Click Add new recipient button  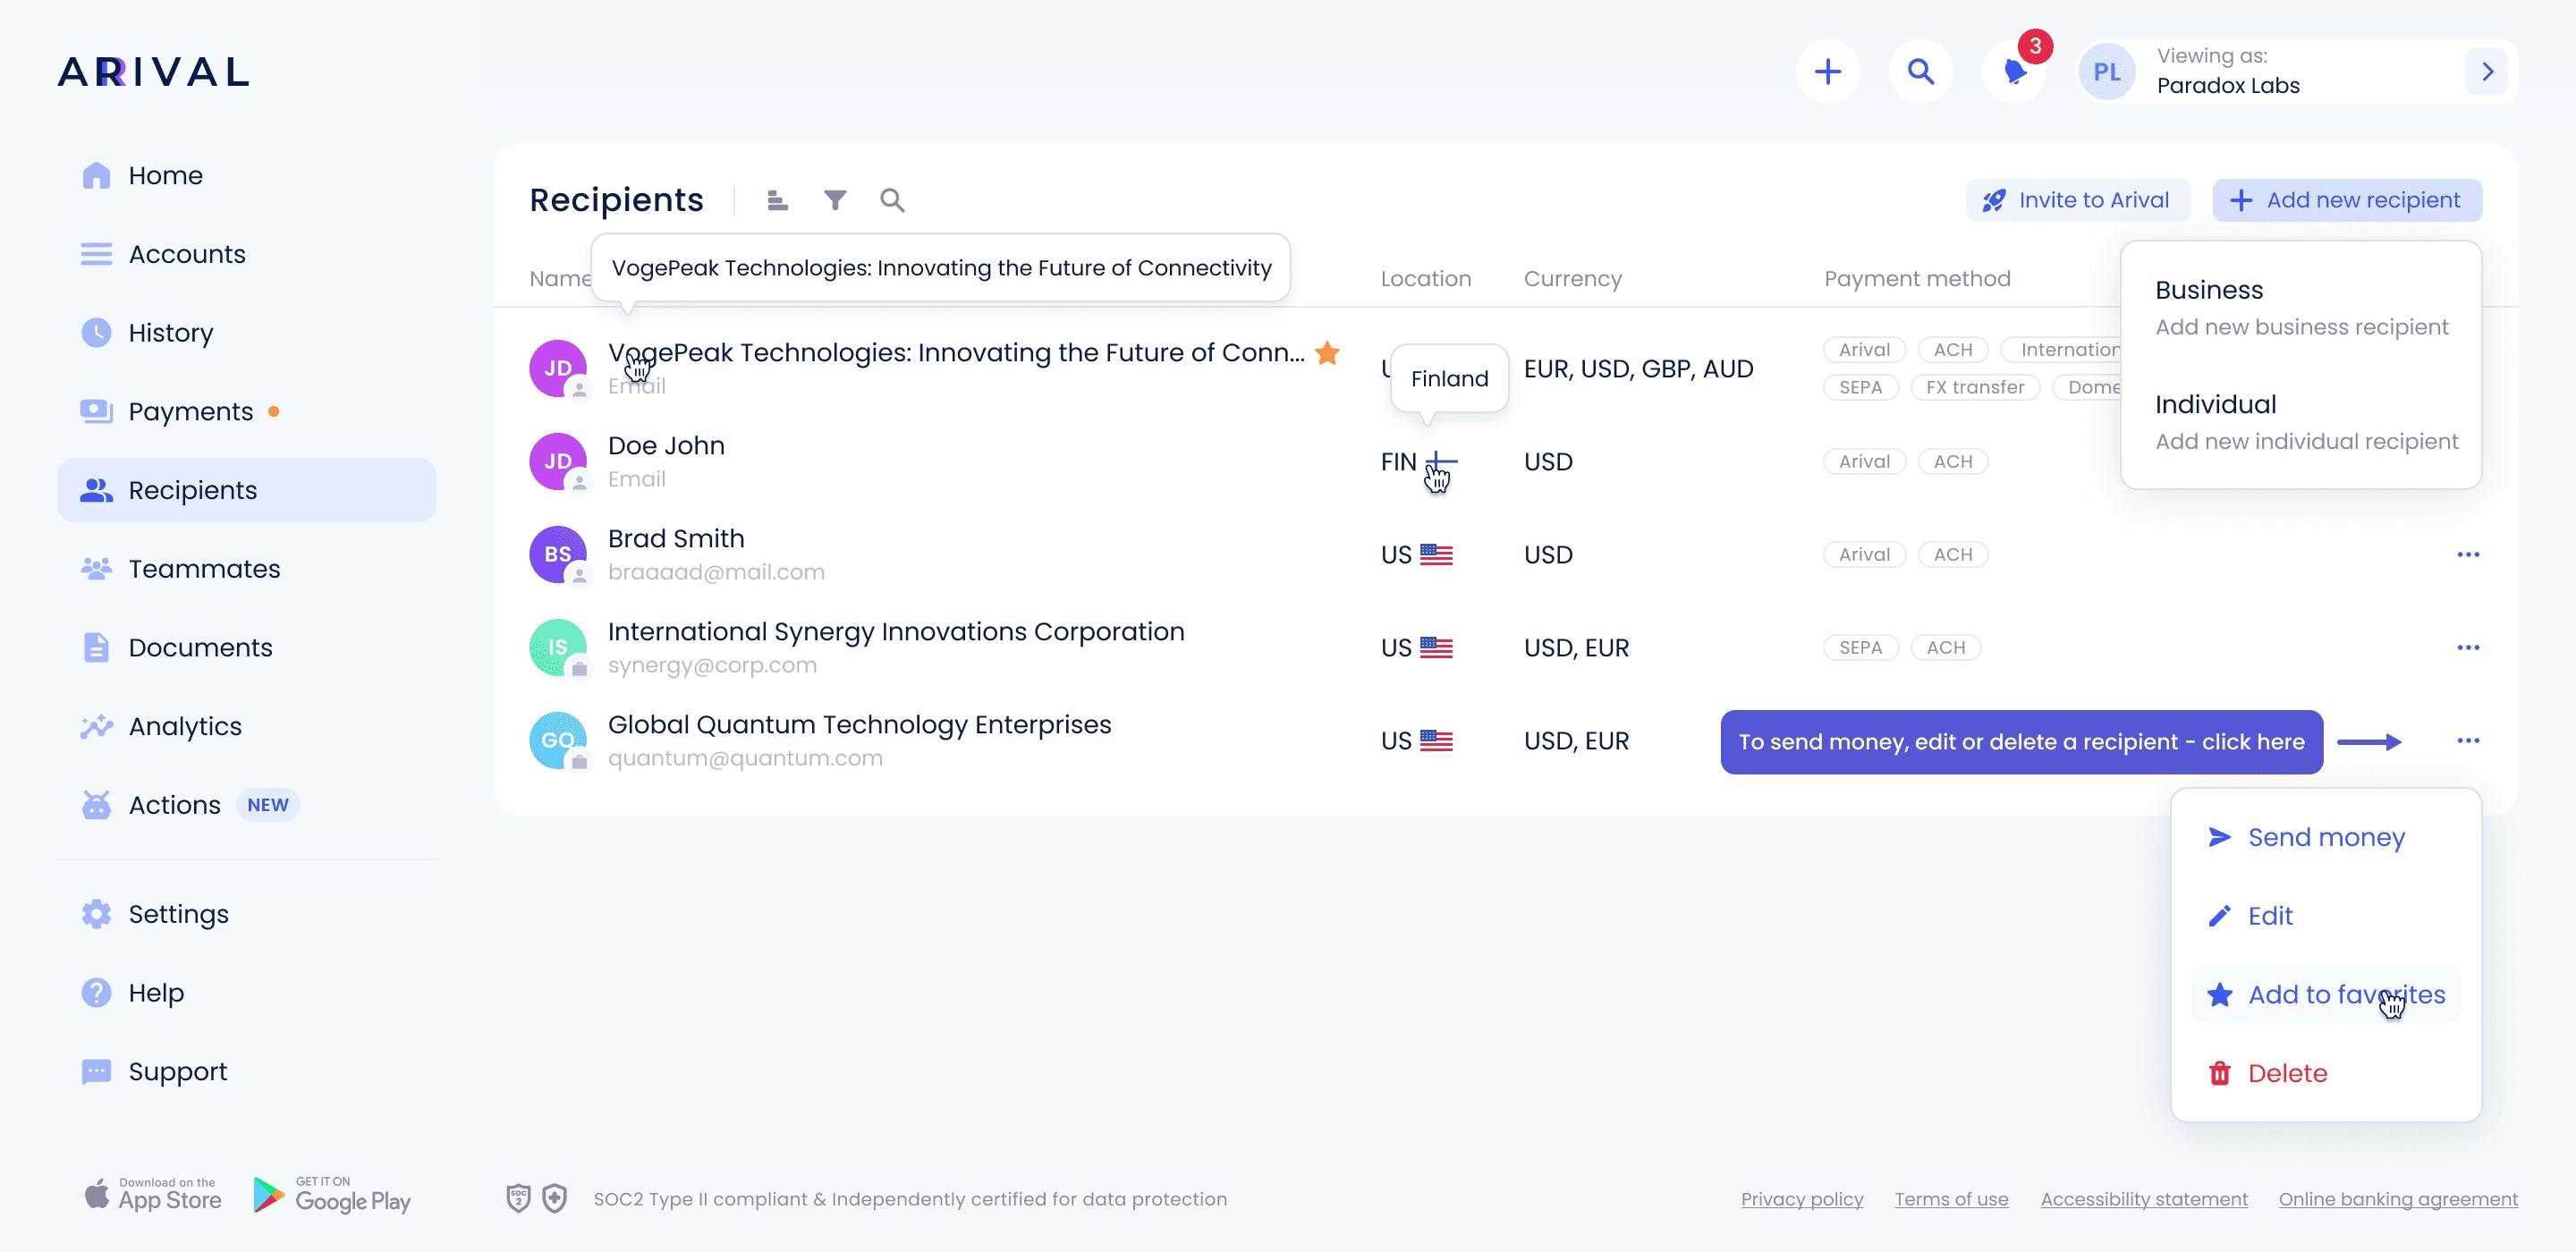(2347, 200)
